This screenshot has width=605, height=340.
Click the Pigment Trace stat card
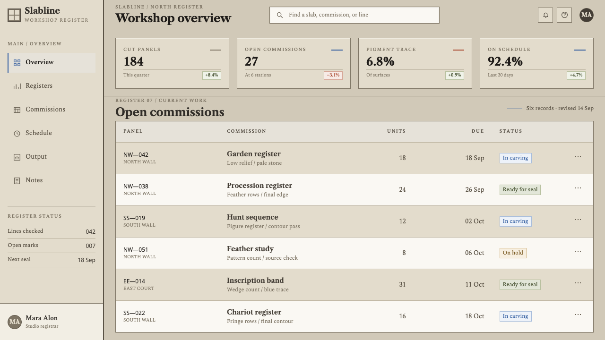click(x=415, y=63)
